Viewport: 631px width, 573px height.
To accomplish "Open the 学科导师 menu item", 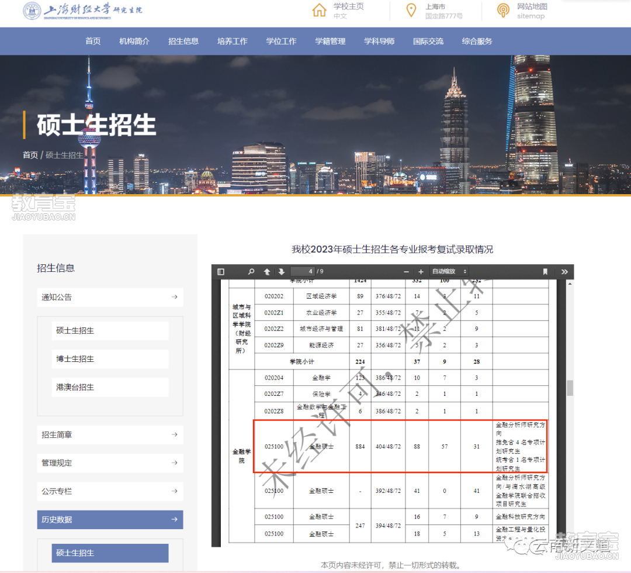I will tap(379, 41).
